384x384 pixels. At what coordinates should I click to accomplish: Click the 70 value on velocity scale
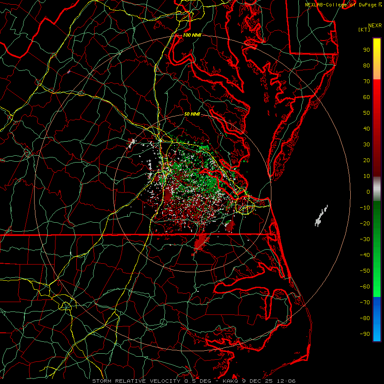pyautogui.click(x=367, y=81)
